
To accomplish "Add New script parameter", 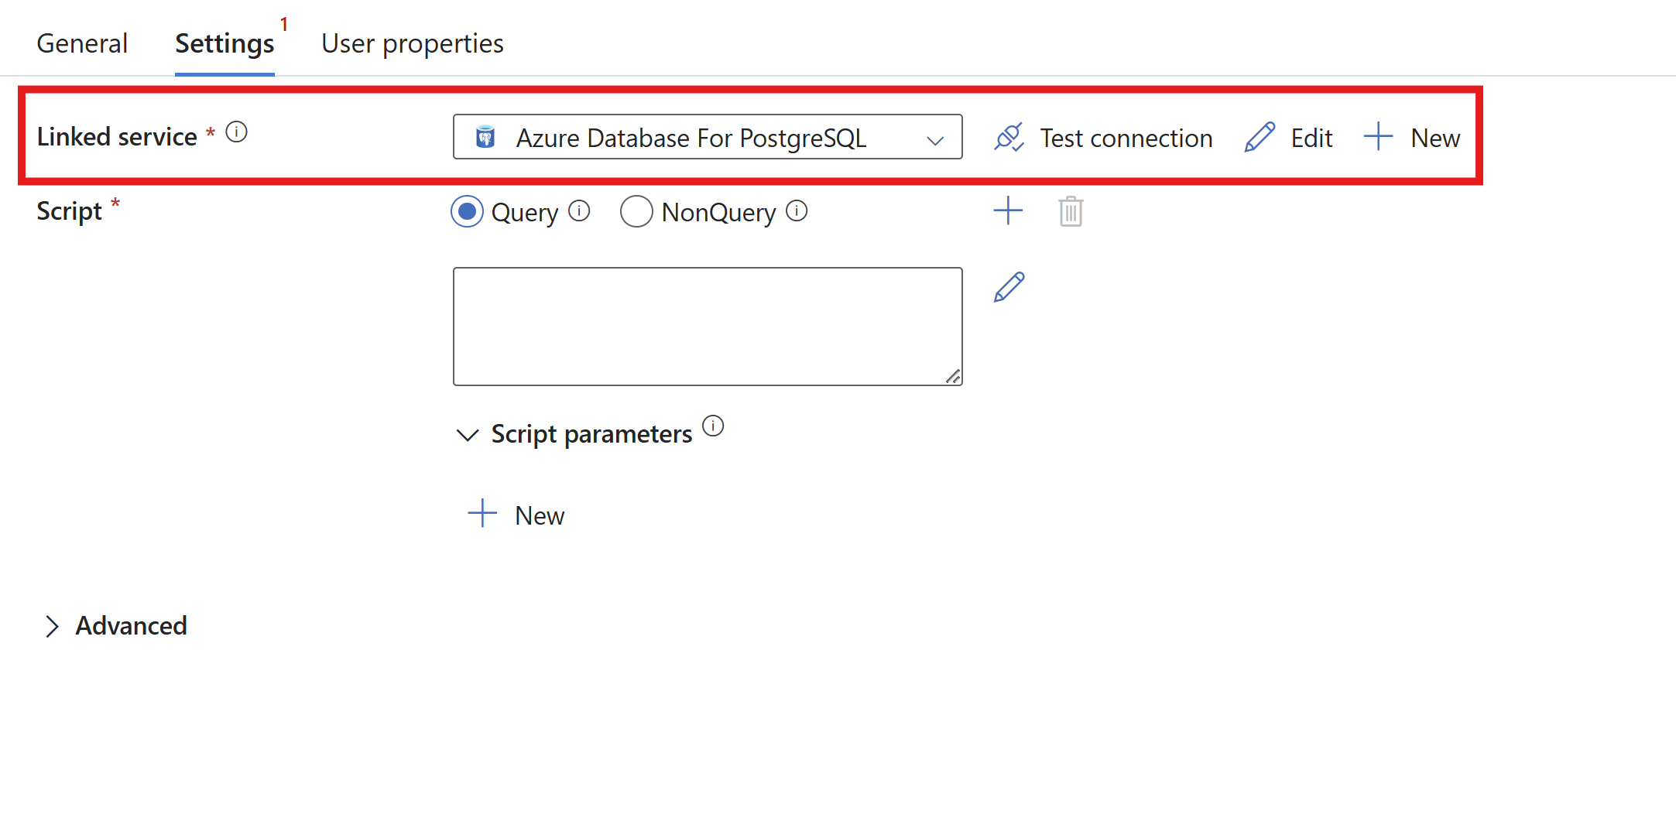I will coord(517,515).
